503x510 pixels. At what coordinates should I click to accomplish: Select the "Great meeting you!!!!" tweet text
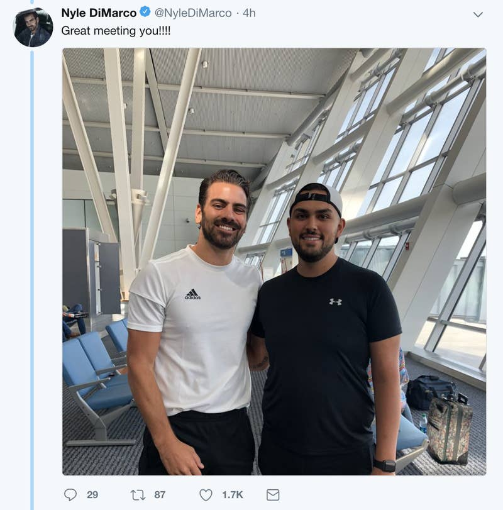(116, 30)
